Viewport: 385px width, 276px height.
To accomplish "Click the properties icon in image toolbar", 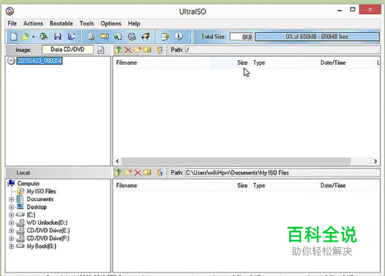I will coord(160,50).
